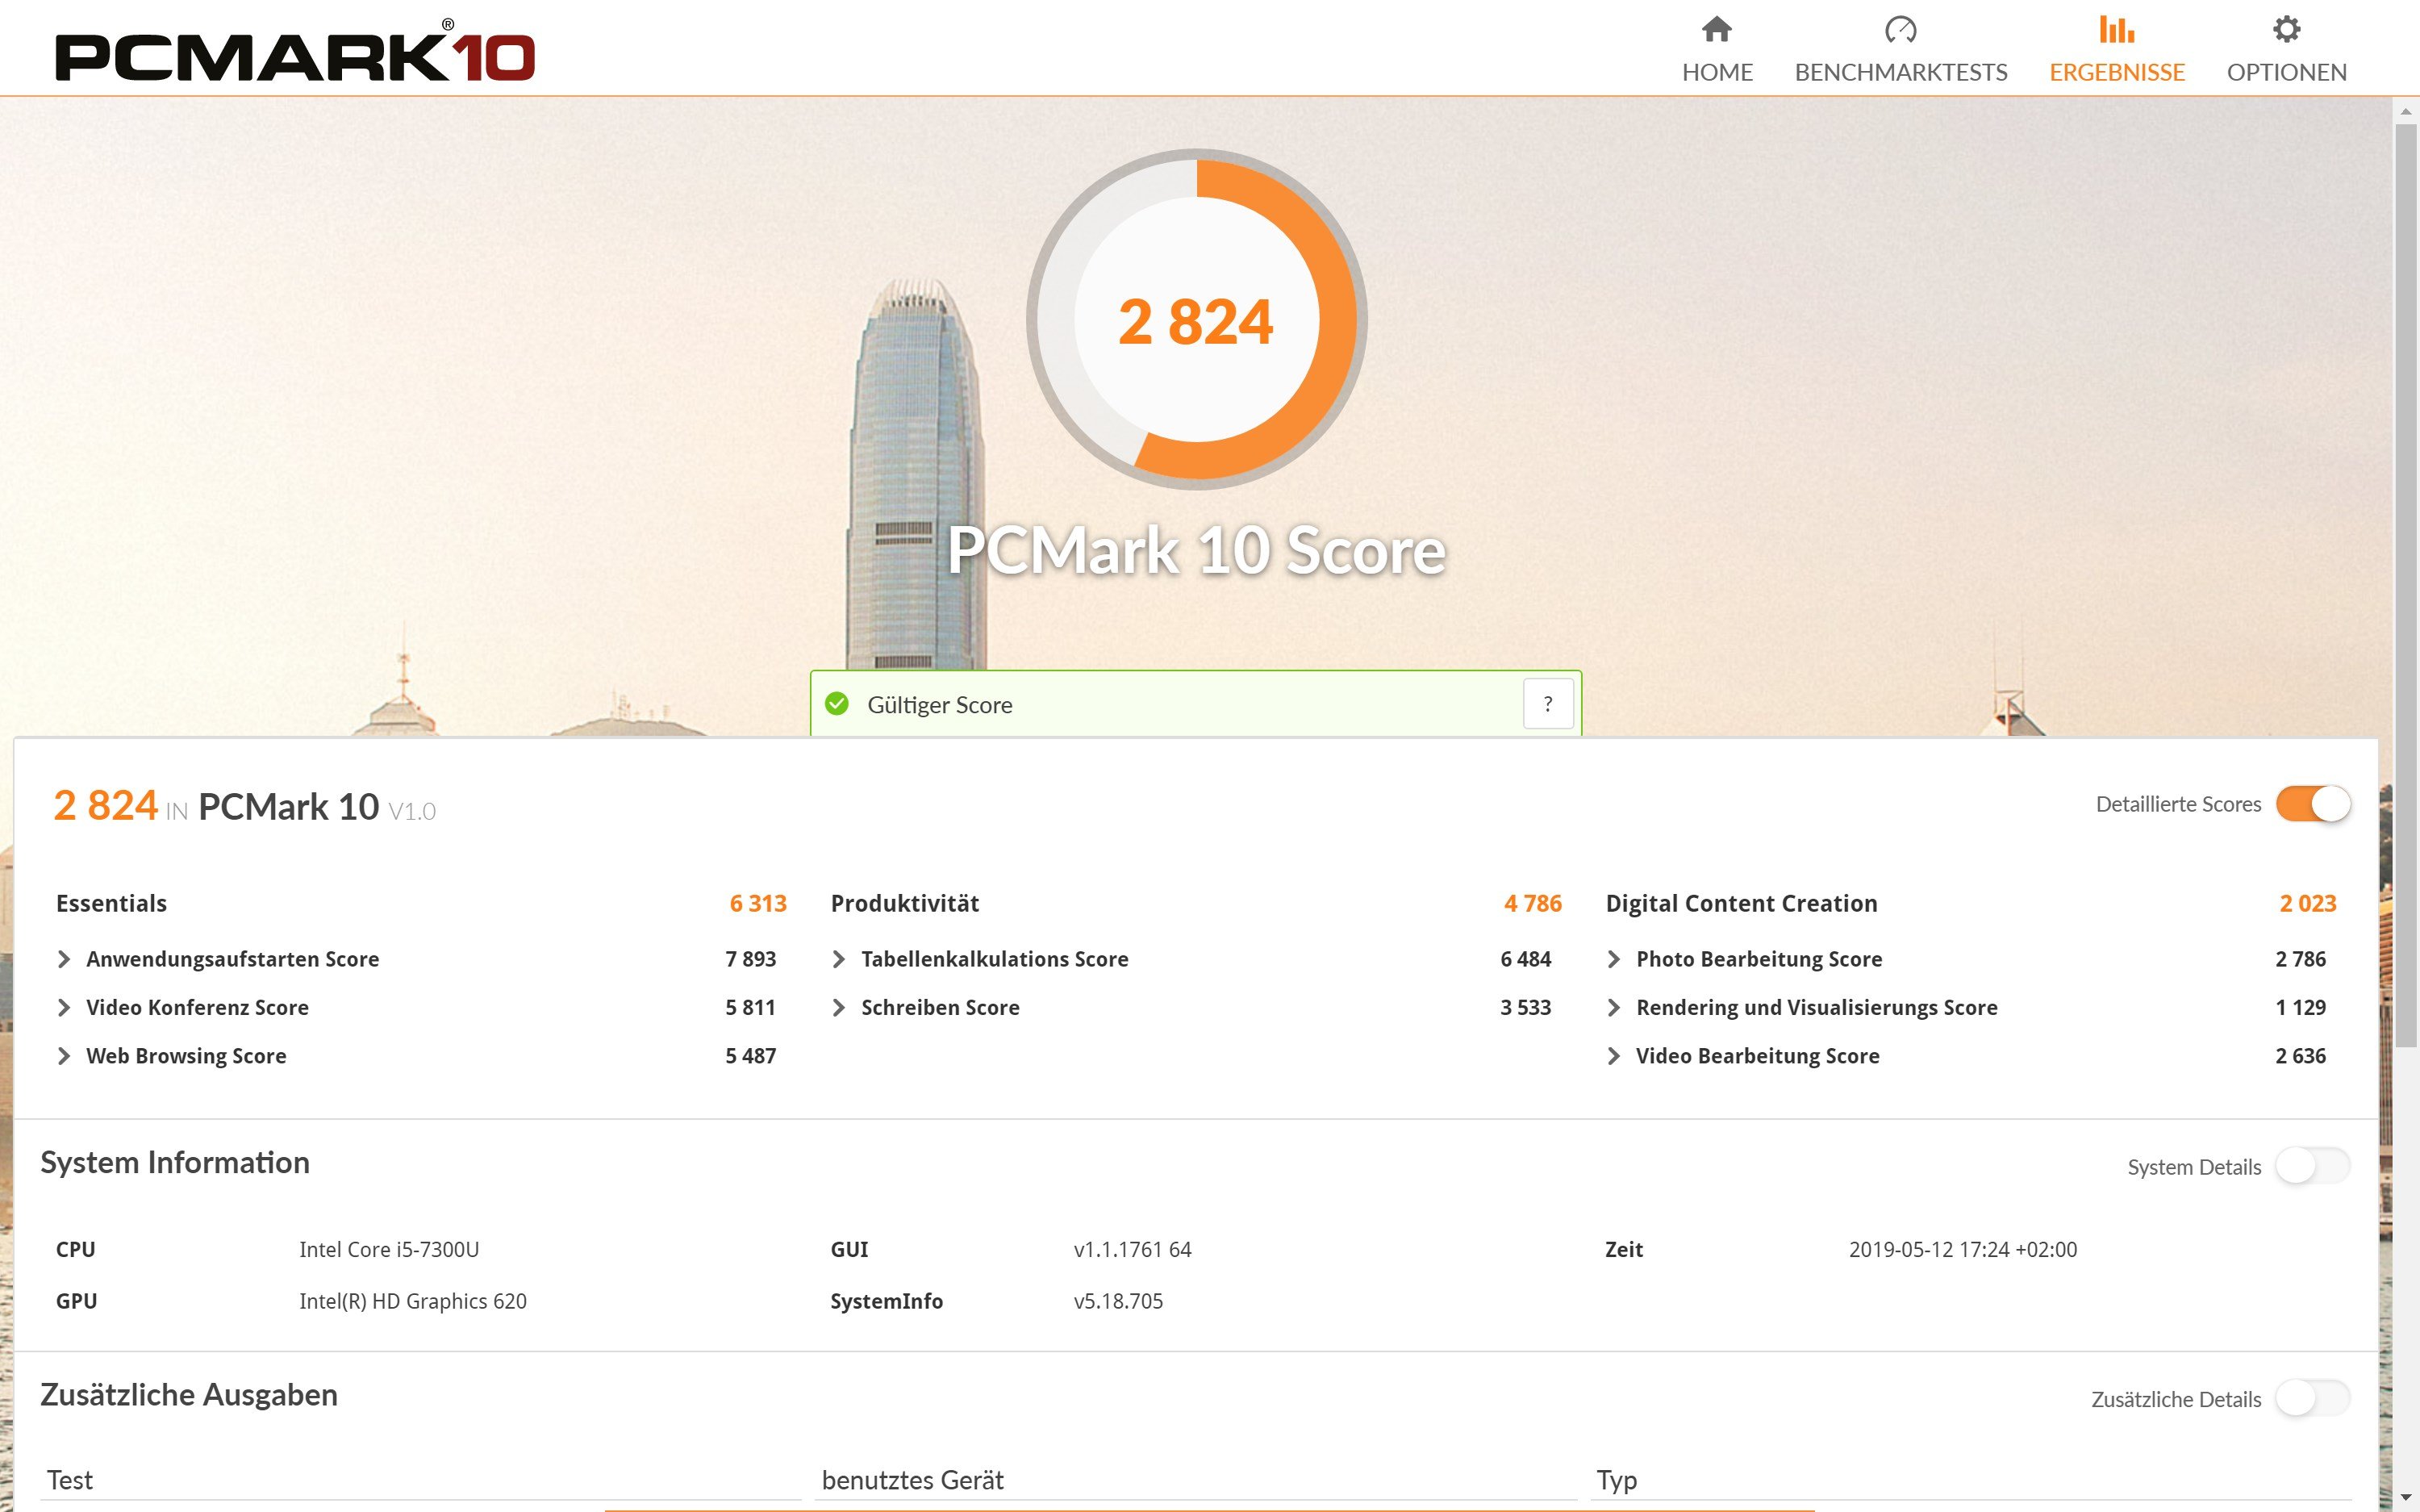Click the System Information heading
The width and height of the screenshot is (2420, 1512).
coord(175,1162)
